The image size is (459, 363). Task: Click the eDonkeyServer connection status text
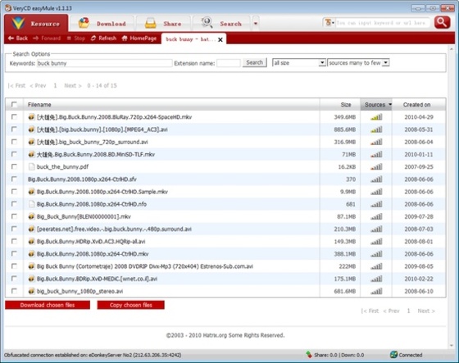point(93,355)
